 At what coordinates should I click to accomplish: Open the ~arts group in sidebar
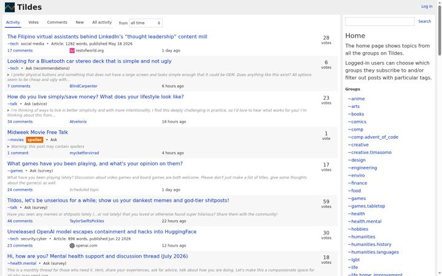pyautogui.click(x=354, y=107)
